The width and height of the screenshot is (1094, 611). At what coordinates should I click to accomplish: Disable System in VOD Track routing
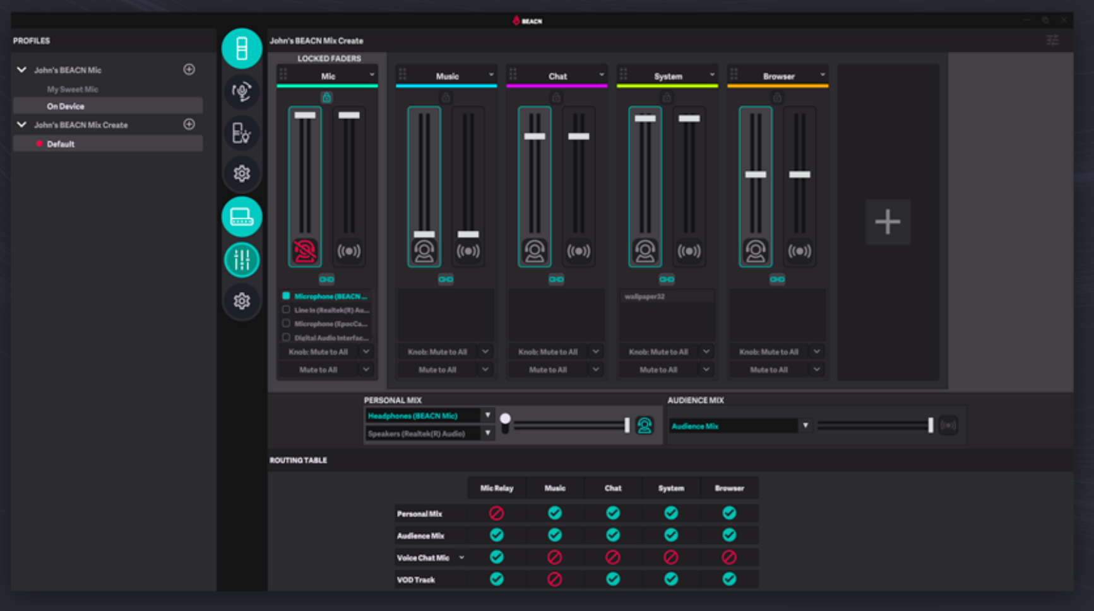point(671,579)
